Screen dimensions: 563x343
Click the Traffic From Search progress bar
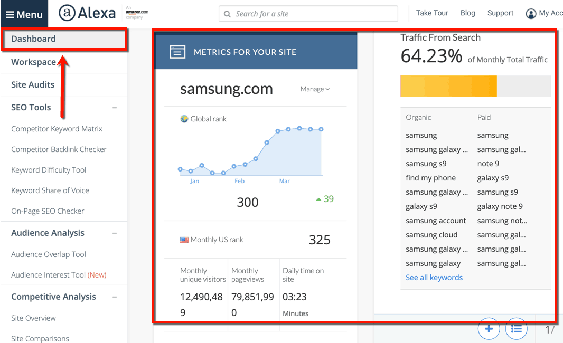coord(475,86)
